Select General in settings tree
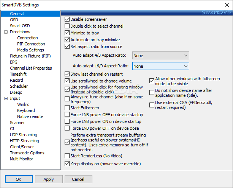Image resolution: width=233 pixels, height=188 pixels. tap(17, 14)
